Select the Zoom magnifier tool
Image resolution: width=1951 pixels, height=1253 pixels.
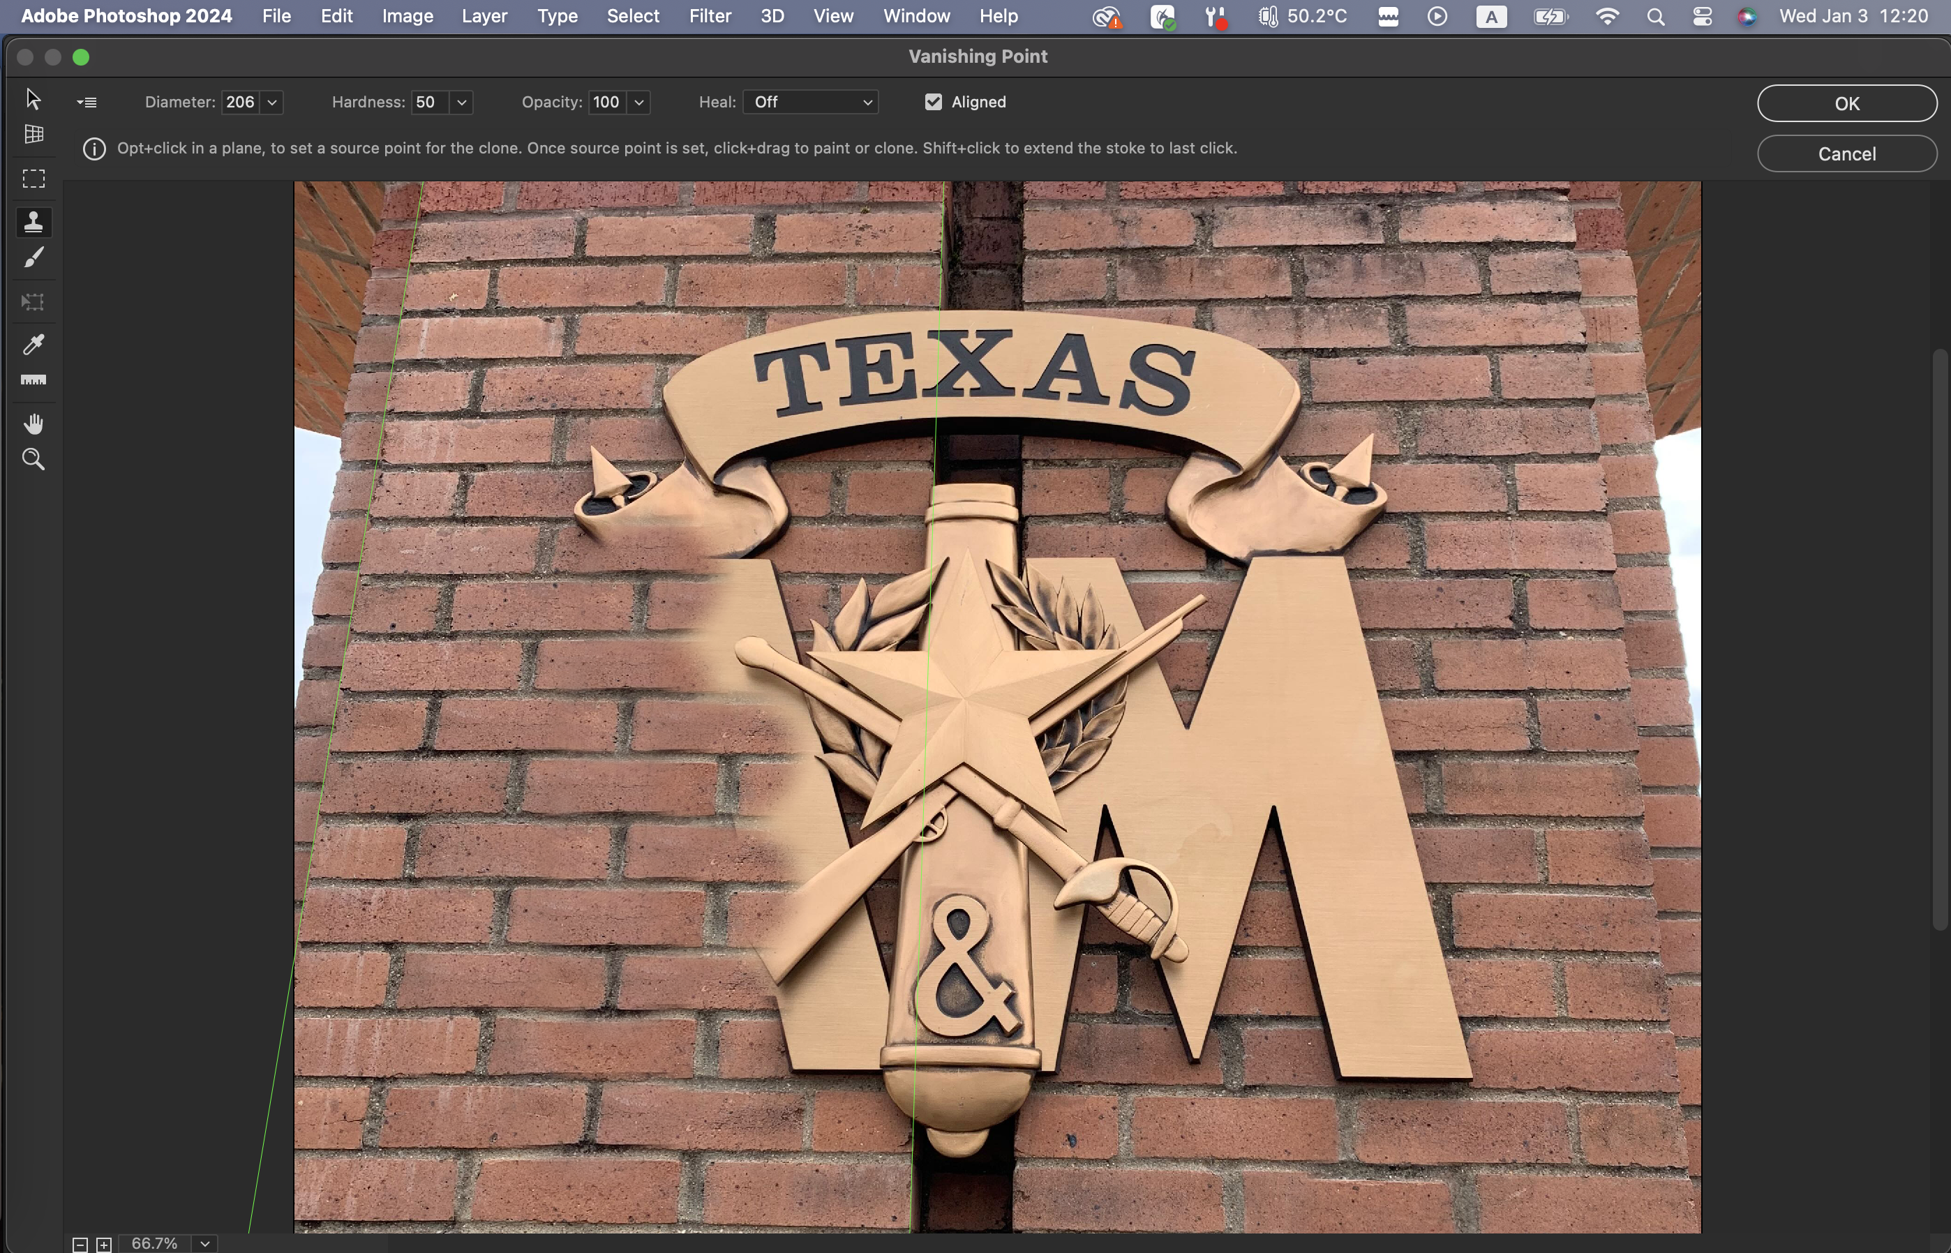[33, 460]
